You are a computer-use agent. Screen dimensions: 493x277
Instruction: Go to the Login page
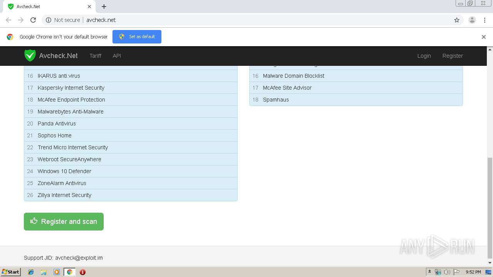pyautogui.click(x=424, y=56)
